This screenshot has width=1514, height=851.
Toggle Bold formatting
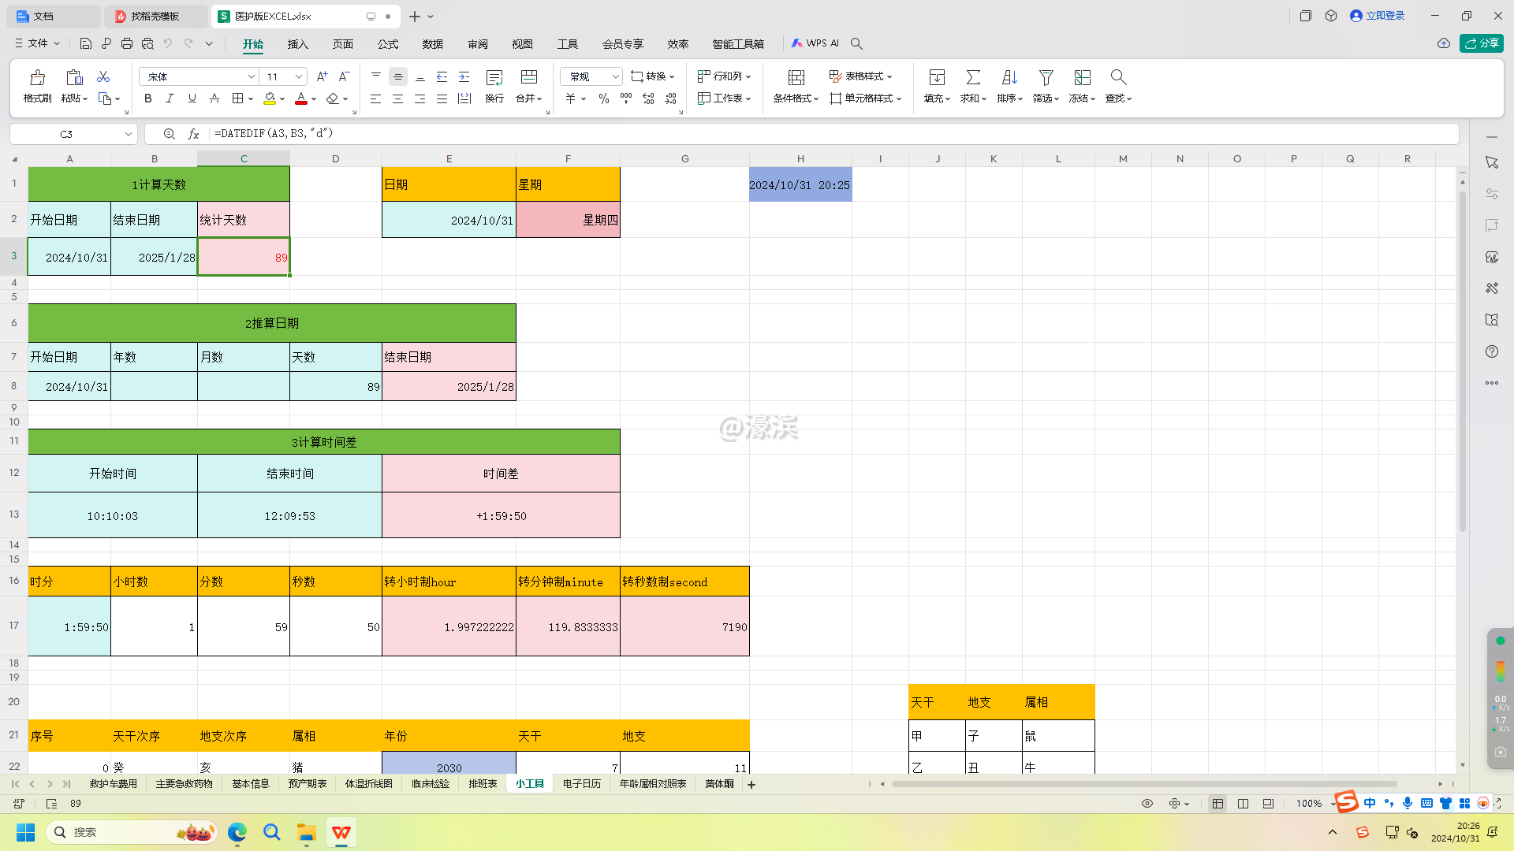(x=148, y=98)
